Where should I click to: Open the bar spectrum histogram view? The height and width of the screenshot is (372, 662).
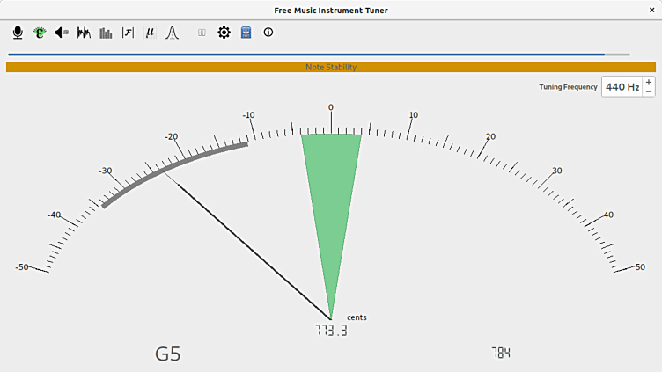click(x=107, y=33)
